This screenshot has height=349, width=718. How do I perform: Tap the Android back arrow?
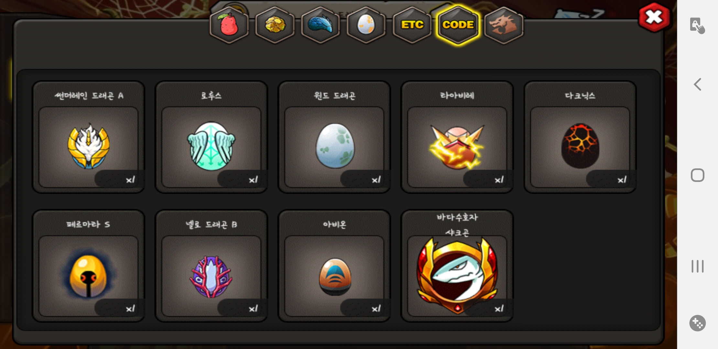tap(697, 84)
